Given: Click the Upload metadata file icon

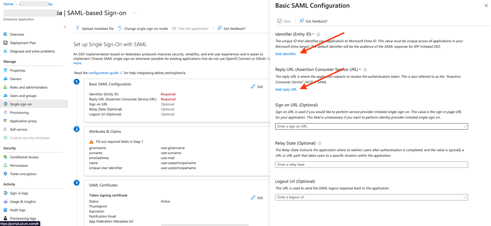Looking at the screenshot, I should tap(77, 28).
